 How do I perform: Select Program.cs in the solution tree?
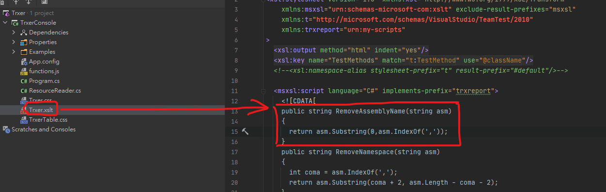tap(44, 81)
